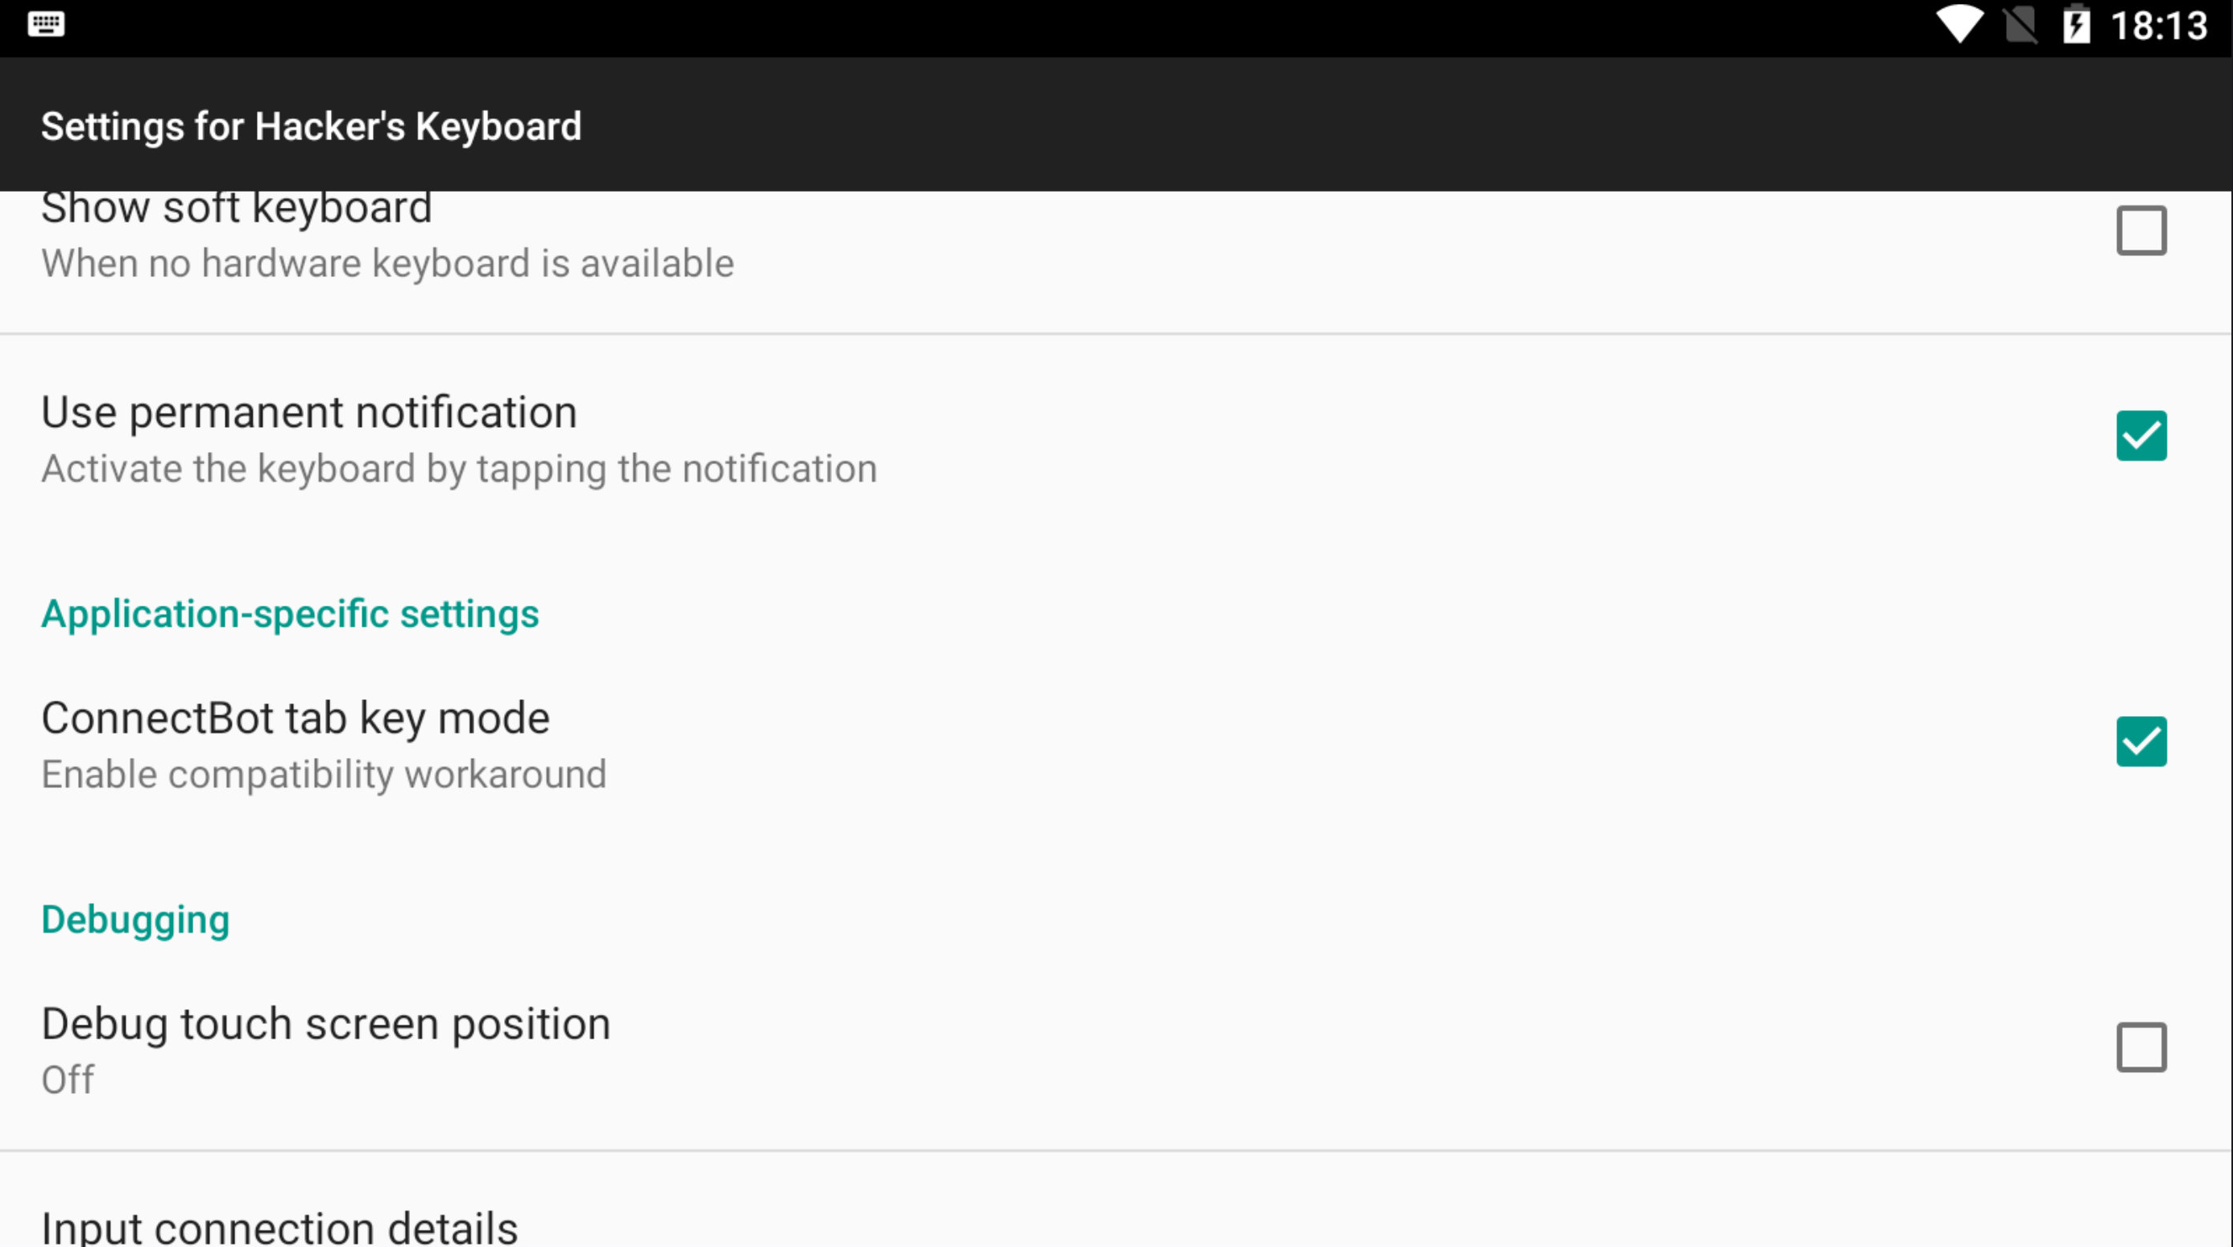
Task: Disable 'Use permanent notification' setting
Action: [2143, 436]
